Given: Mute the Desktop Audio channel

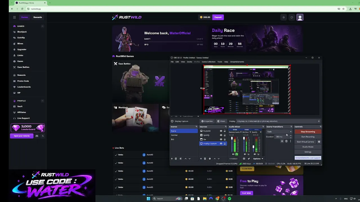Looking at the screenshot, I should (233, 154).
